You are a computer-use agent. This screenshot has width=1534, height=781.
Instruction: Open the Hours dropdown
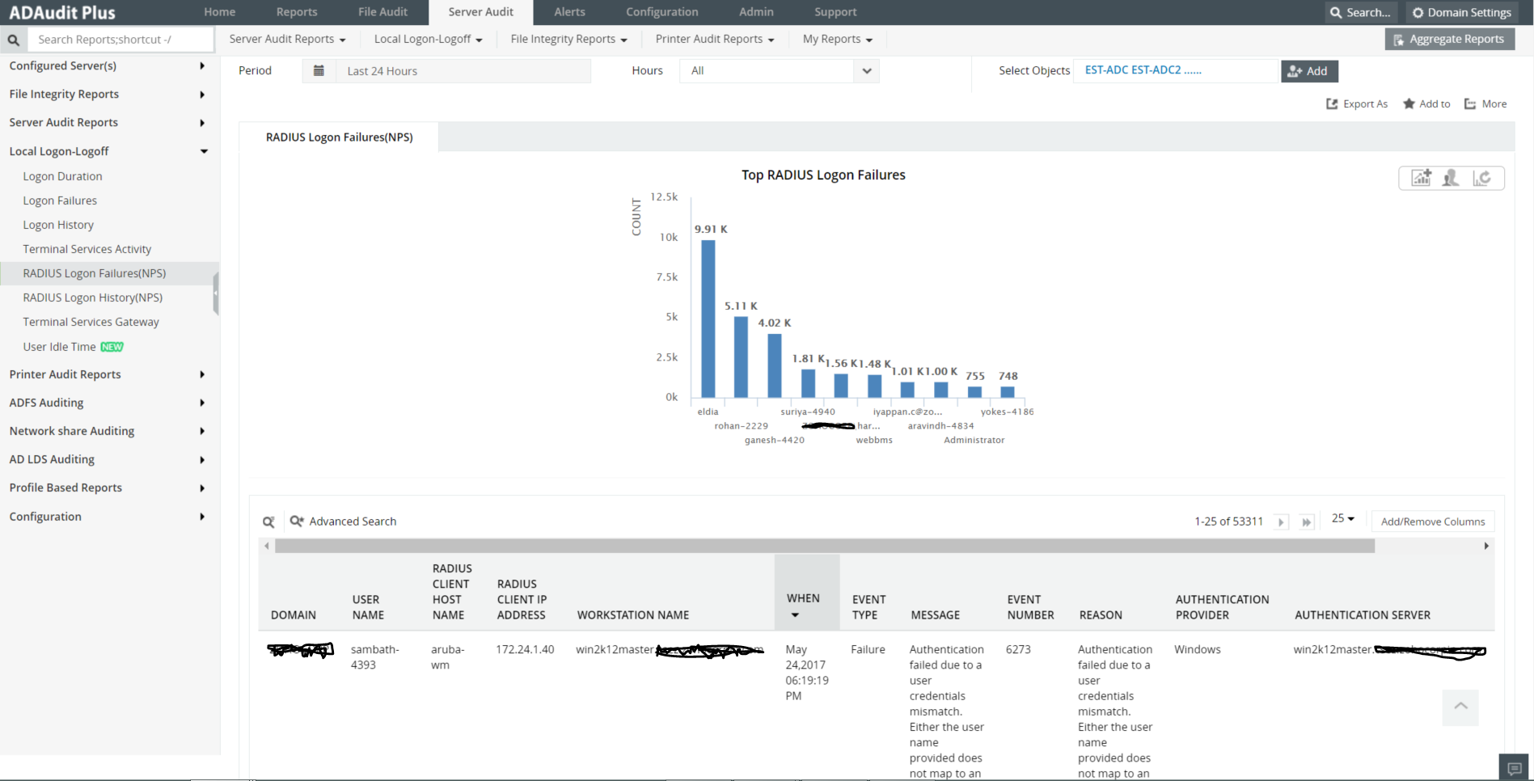point(866,71)
